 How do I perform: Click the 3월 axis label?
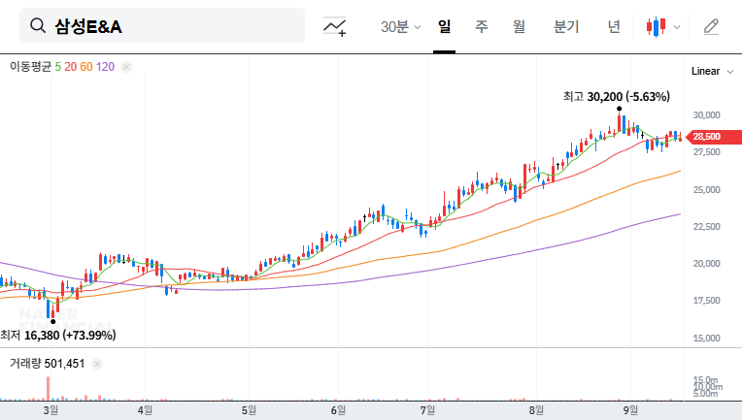51,410
